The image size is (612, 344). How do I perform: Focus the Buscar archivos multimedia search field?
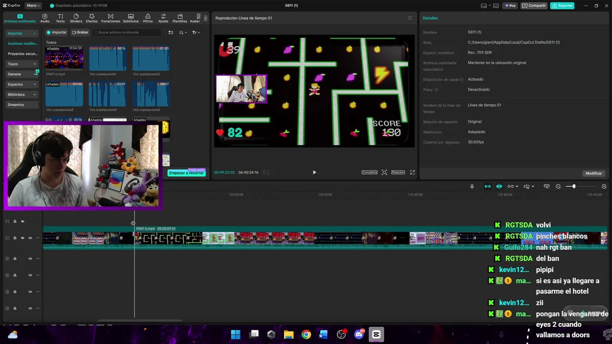(127, 32)
